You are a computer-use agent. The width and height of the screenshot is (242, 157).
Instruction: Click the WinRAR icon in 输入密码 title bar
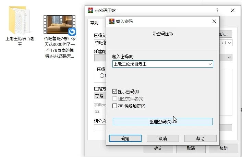pyautogui.click(x=112, y=21)
